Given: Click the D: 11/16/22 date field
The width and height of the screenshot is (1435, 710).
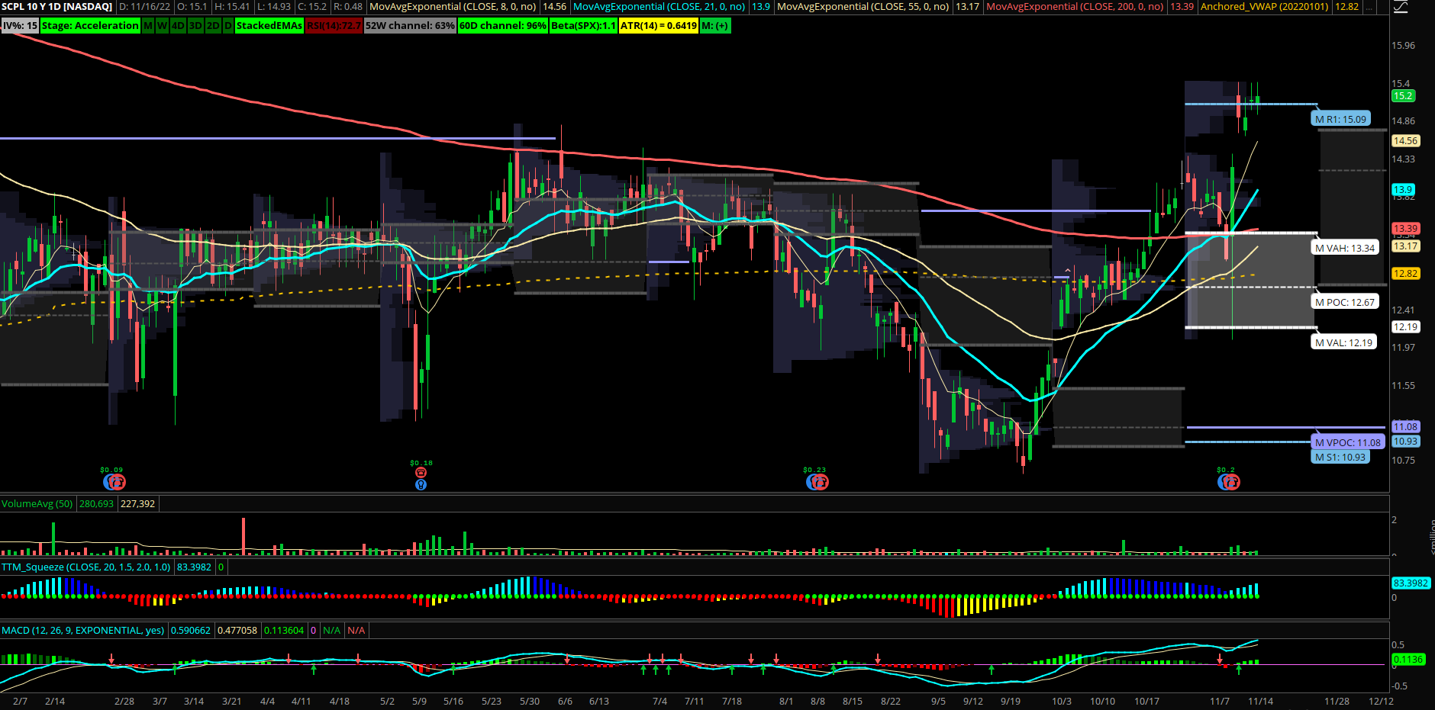Looking at the screenshot, I should (144, 6).
